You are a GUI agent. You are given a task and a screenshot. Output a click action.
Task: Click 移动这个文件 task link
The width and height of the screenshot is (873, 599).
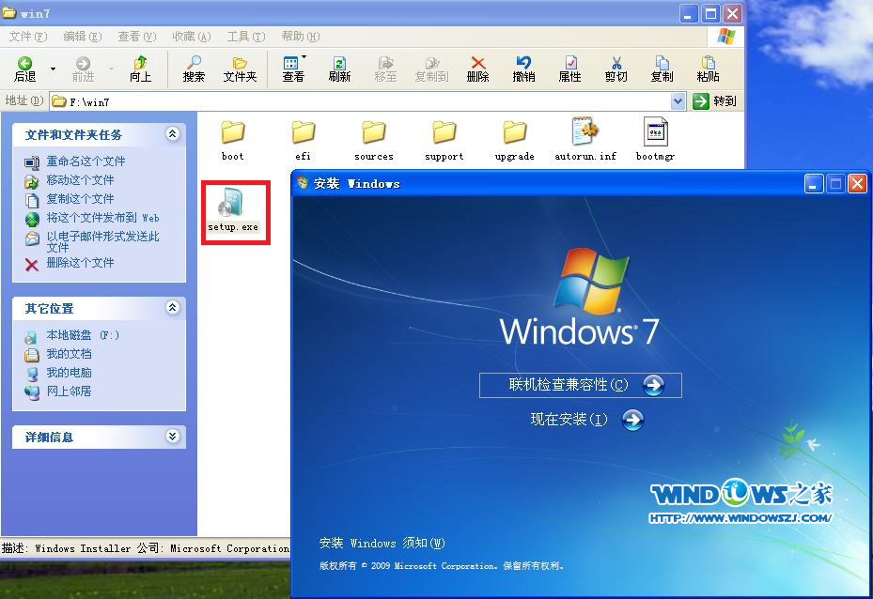click(80, 180)
